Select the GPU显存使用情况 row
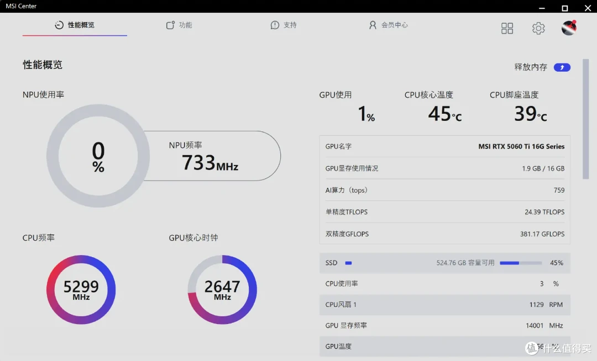The height and width of the screenshot is (361, 597). pyautogui.click(x=444, y=168)
